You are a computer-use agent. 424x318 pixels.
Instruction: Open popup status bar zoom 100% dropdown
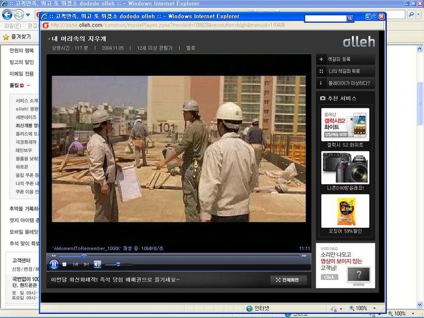click(x=374, y=308)
